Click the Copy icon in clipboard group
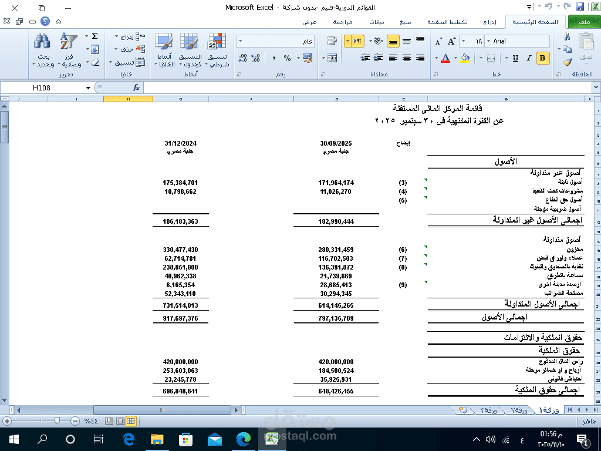This screenshot has width=601, height=451. [x=568, y=49]
